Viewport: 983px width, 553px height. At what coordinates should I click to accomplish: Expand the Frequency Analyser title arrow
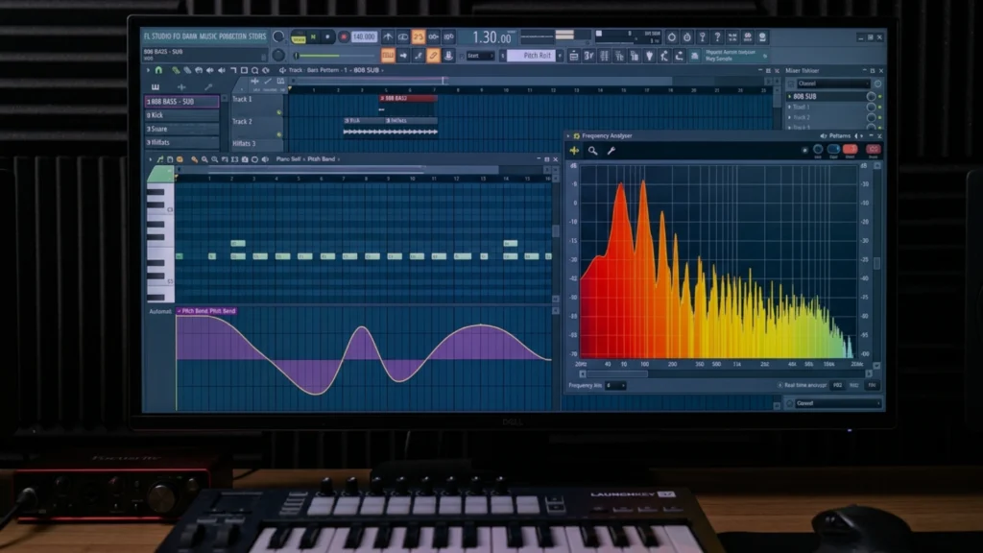tap(568, 136)
